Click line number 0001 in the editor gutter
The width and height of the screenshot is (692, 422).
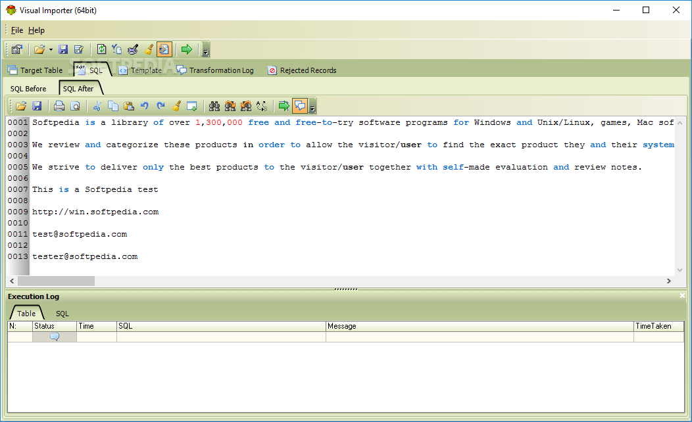(x=18, y=122)
